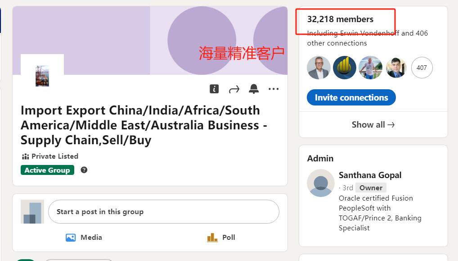Open the third member avatar photo
This screenshot has width=458, height=261.
(370, 68)
